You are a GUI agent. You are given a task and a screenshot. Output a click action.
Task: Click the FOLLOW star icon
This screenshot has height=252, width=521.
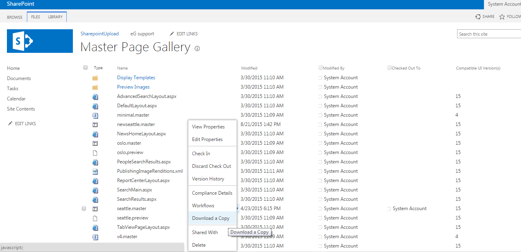pyautogui.click(x=502, y=17)
